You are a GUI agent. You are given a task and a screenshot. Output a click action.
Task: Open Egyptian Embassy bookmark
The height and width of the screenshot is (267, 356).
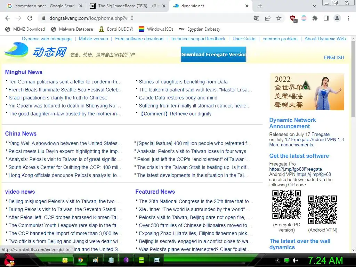[x=200, y=29]
